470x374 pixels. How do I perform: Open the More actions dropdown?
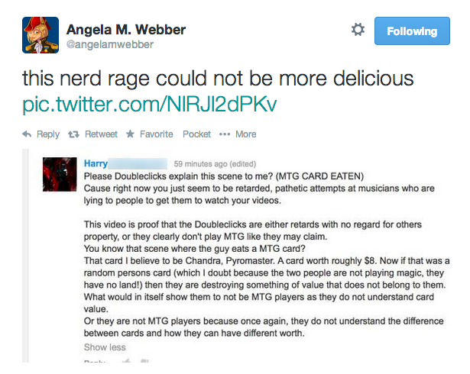245,134
